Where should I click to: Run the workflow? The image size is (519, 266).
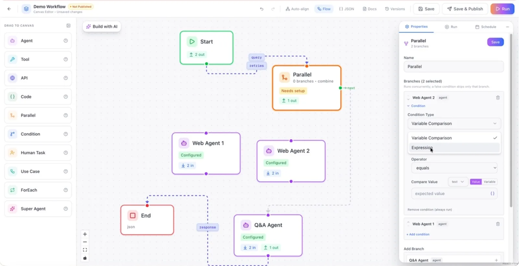(502, 9)
